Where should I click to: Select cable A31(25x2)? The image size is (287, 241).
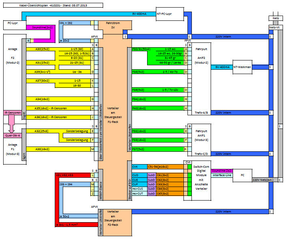42,63
